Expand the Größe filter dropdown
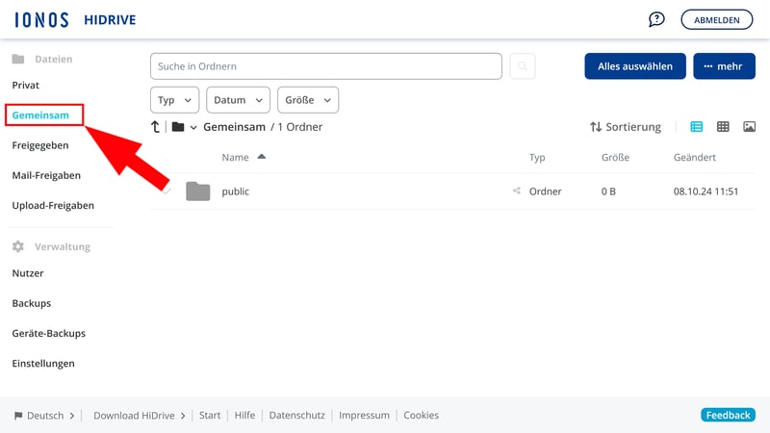Image resolution: width=770 pixels, height=433 pixels. pos(307,100)
